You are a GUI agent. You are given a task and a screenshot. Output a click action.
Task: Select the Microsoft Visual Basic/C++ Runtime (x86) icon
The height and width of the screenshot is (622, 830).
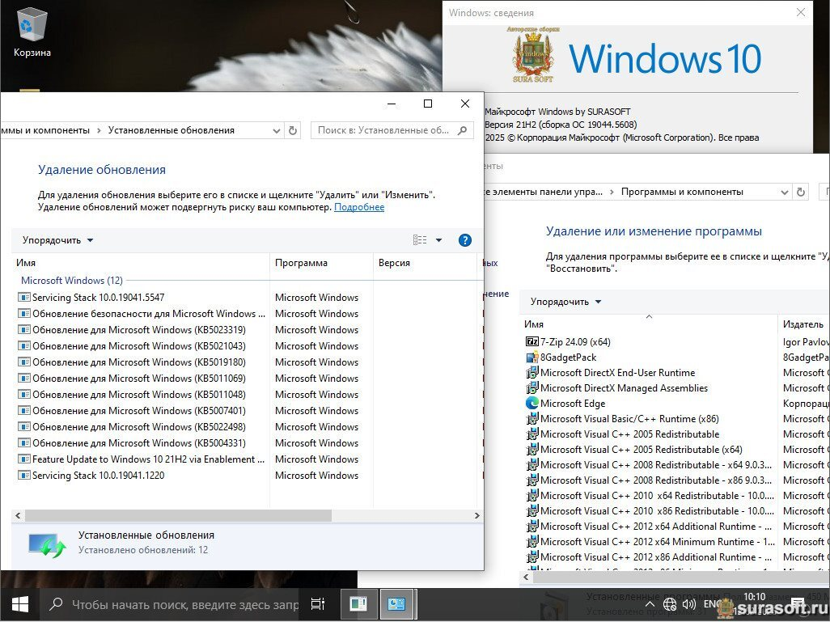[531, 419]
